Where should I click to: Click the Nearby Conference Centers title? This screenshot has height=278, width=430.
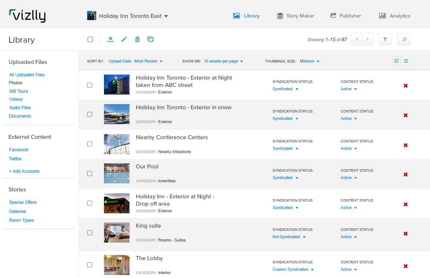click(x=172, y=137)
